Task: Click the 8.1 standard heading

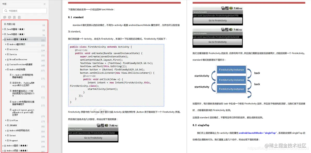Action: tap(76, 17)
